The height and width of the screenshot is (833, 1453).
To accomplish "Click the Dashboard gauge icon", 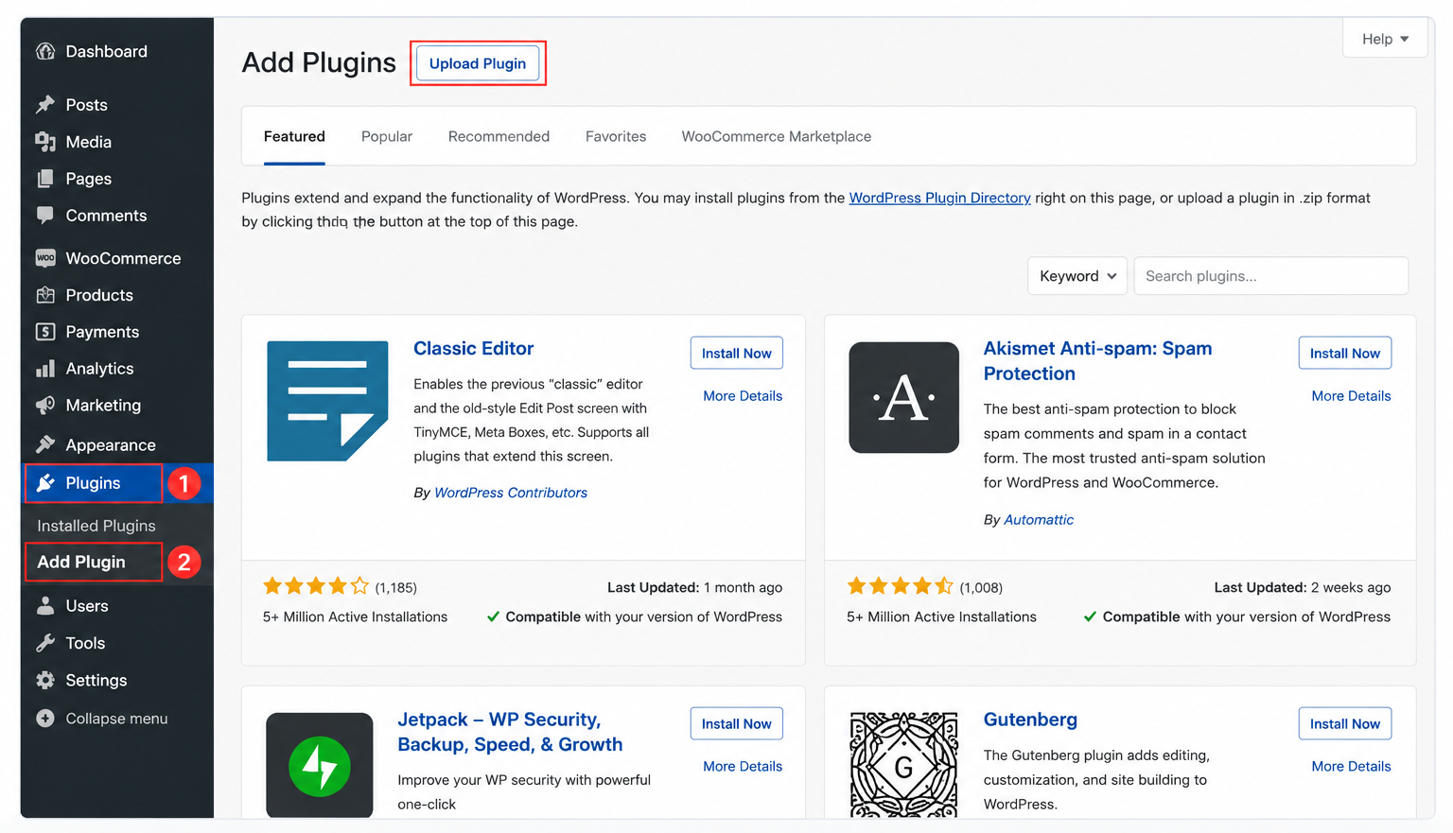I will coord(45,51).
